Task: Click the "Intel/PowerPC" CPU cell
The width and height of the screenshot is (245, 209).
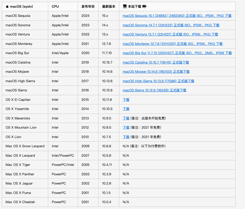Action: pyautogui.click(x=63, y=155)
